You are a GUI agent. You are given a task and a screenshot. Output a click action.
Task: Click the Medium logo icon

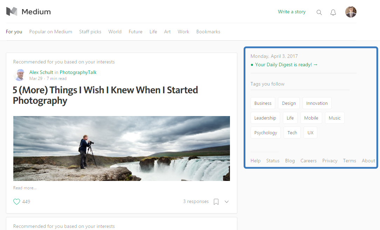12,12
